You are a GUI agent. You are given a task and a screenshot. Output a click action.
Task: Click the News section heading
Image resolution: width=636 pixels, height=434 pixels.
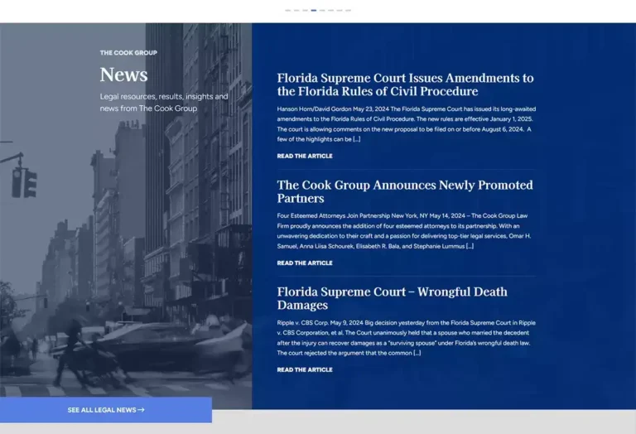click(123, 75)
